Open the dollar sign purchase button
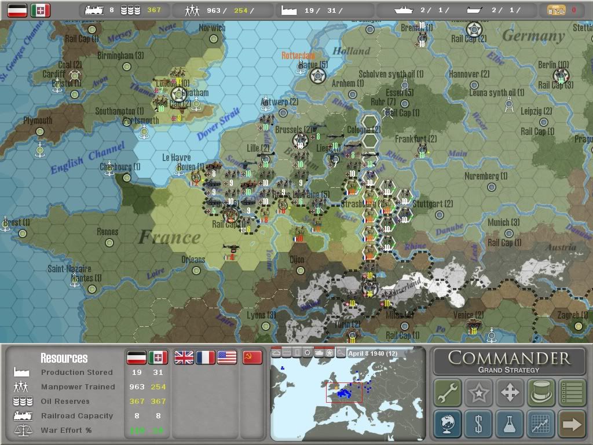Screen dimensions: 593x445 478,424
